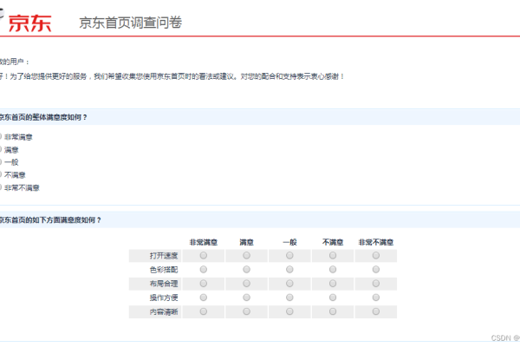Rate 色彩搭配 as 非常满意
The image size is (520, 347).
(204, 269)
